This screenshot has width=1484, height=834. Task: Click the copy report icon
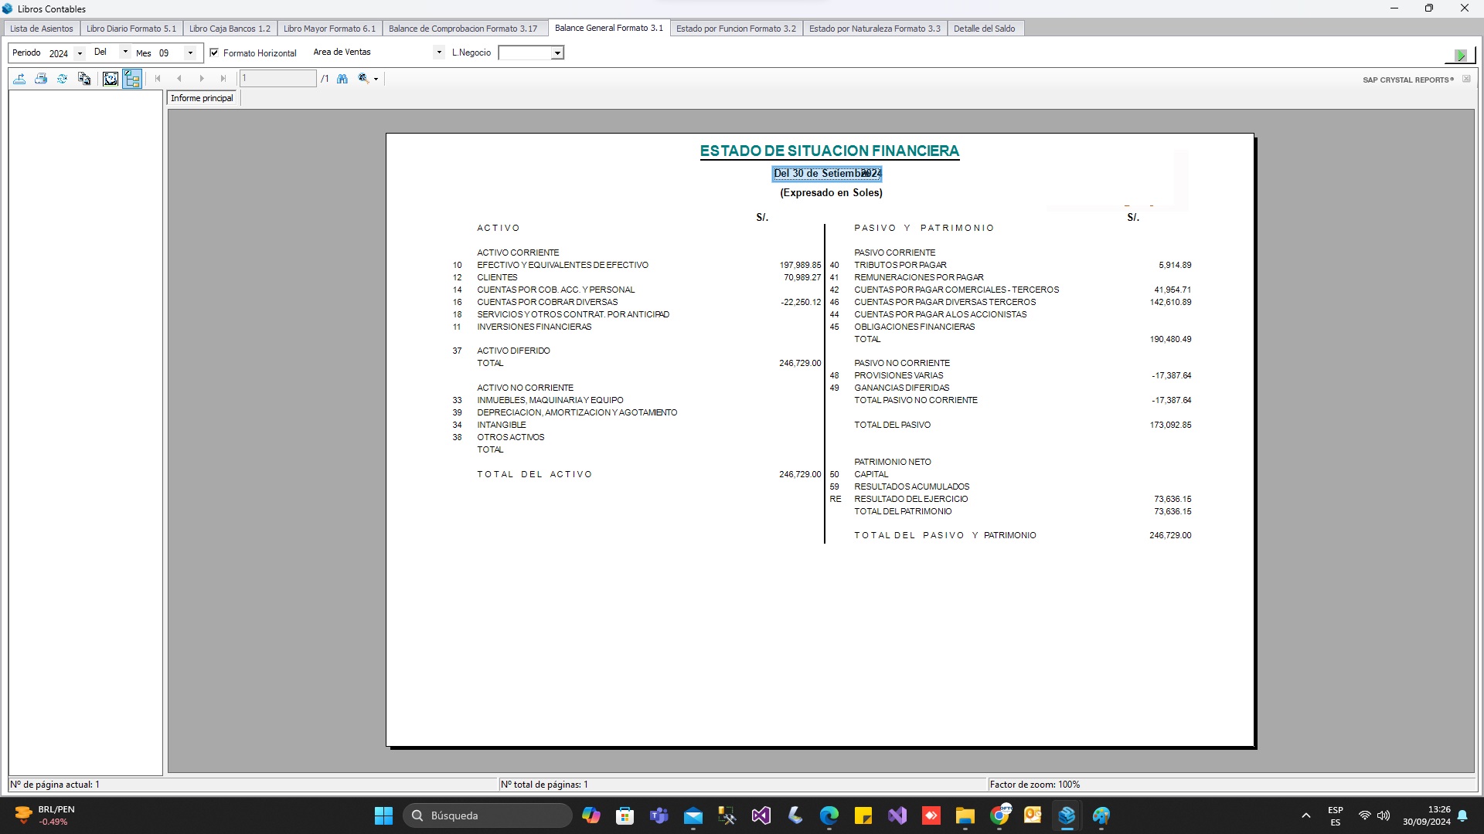84,79
